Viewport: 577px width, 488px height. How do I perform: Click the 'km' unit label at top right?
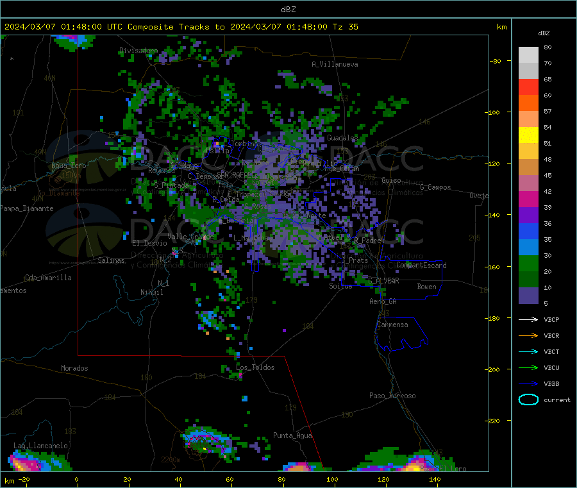(x=501, y=27)
